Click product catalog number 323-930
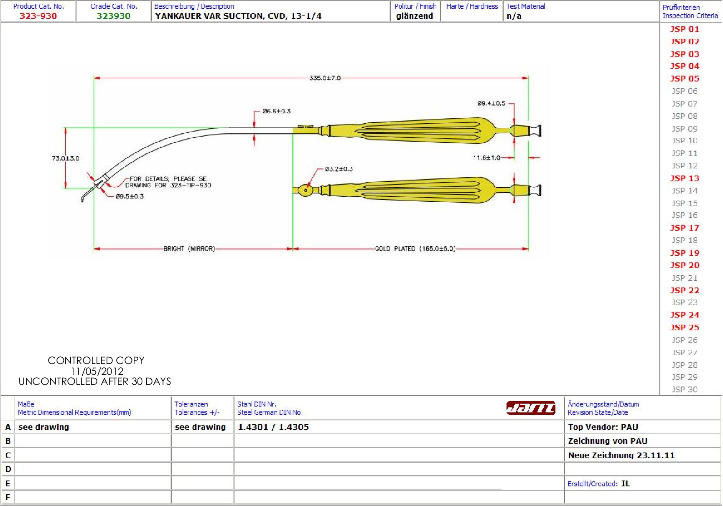Screen dimensions: 723x506 tap(38, 16)
